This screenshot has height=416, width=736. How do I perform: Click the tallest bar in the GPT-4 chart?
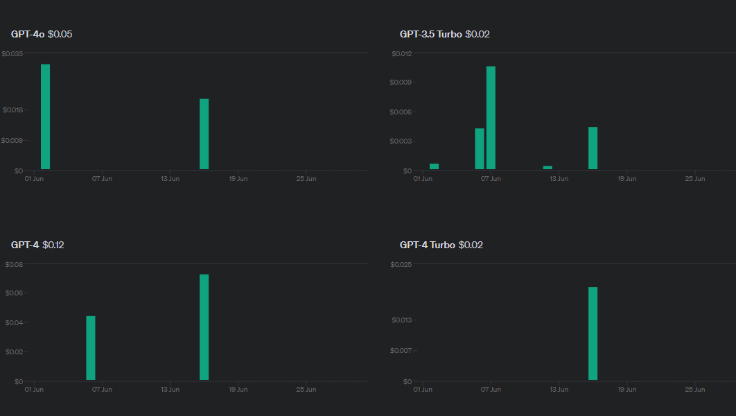click(x=204, y=327)
